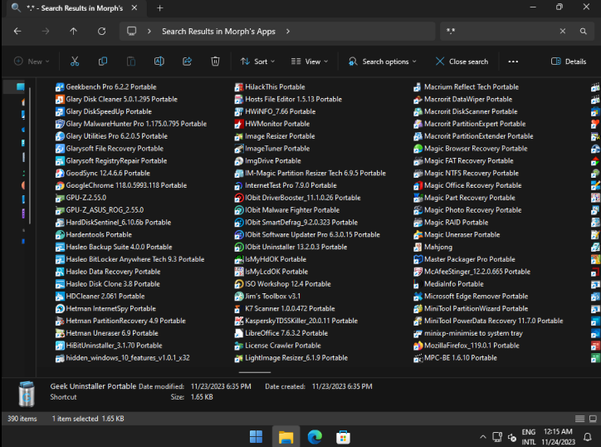Click the Cut scissors icon
601x447 pixels.
click(75, 61)
